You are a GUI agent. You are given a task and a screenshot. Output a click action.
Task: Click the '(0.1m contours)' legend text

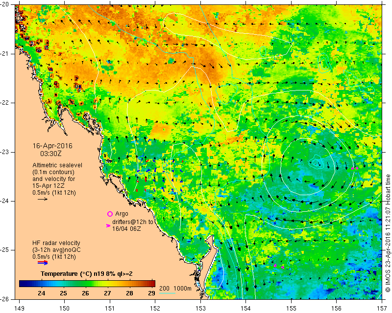click(x=53, y=172)
